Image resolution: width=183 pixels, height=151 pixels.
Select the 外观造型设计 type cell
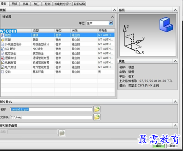[43, 44]
